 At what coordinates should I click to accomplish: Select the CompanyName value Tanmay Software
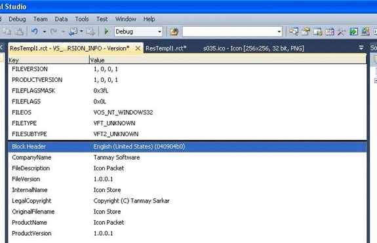pos(117,157)
